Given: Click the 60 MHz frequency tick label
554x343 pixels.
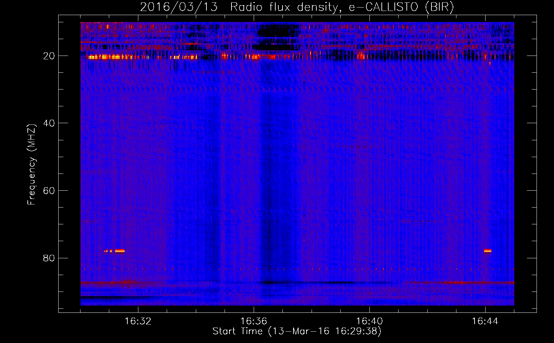Looking at the screenshot, I should pos(49,191).
